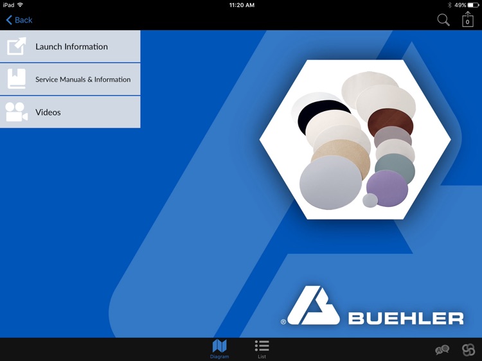Select the Launch Information menu item

pyautogui.click(x=70, y=46)
